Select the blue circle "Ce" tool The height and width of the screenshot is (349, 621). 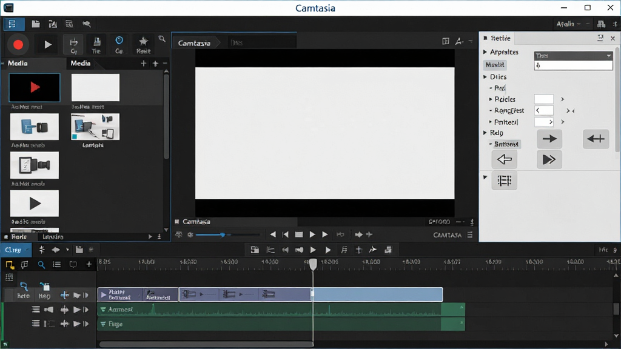[x=119, y=45]
